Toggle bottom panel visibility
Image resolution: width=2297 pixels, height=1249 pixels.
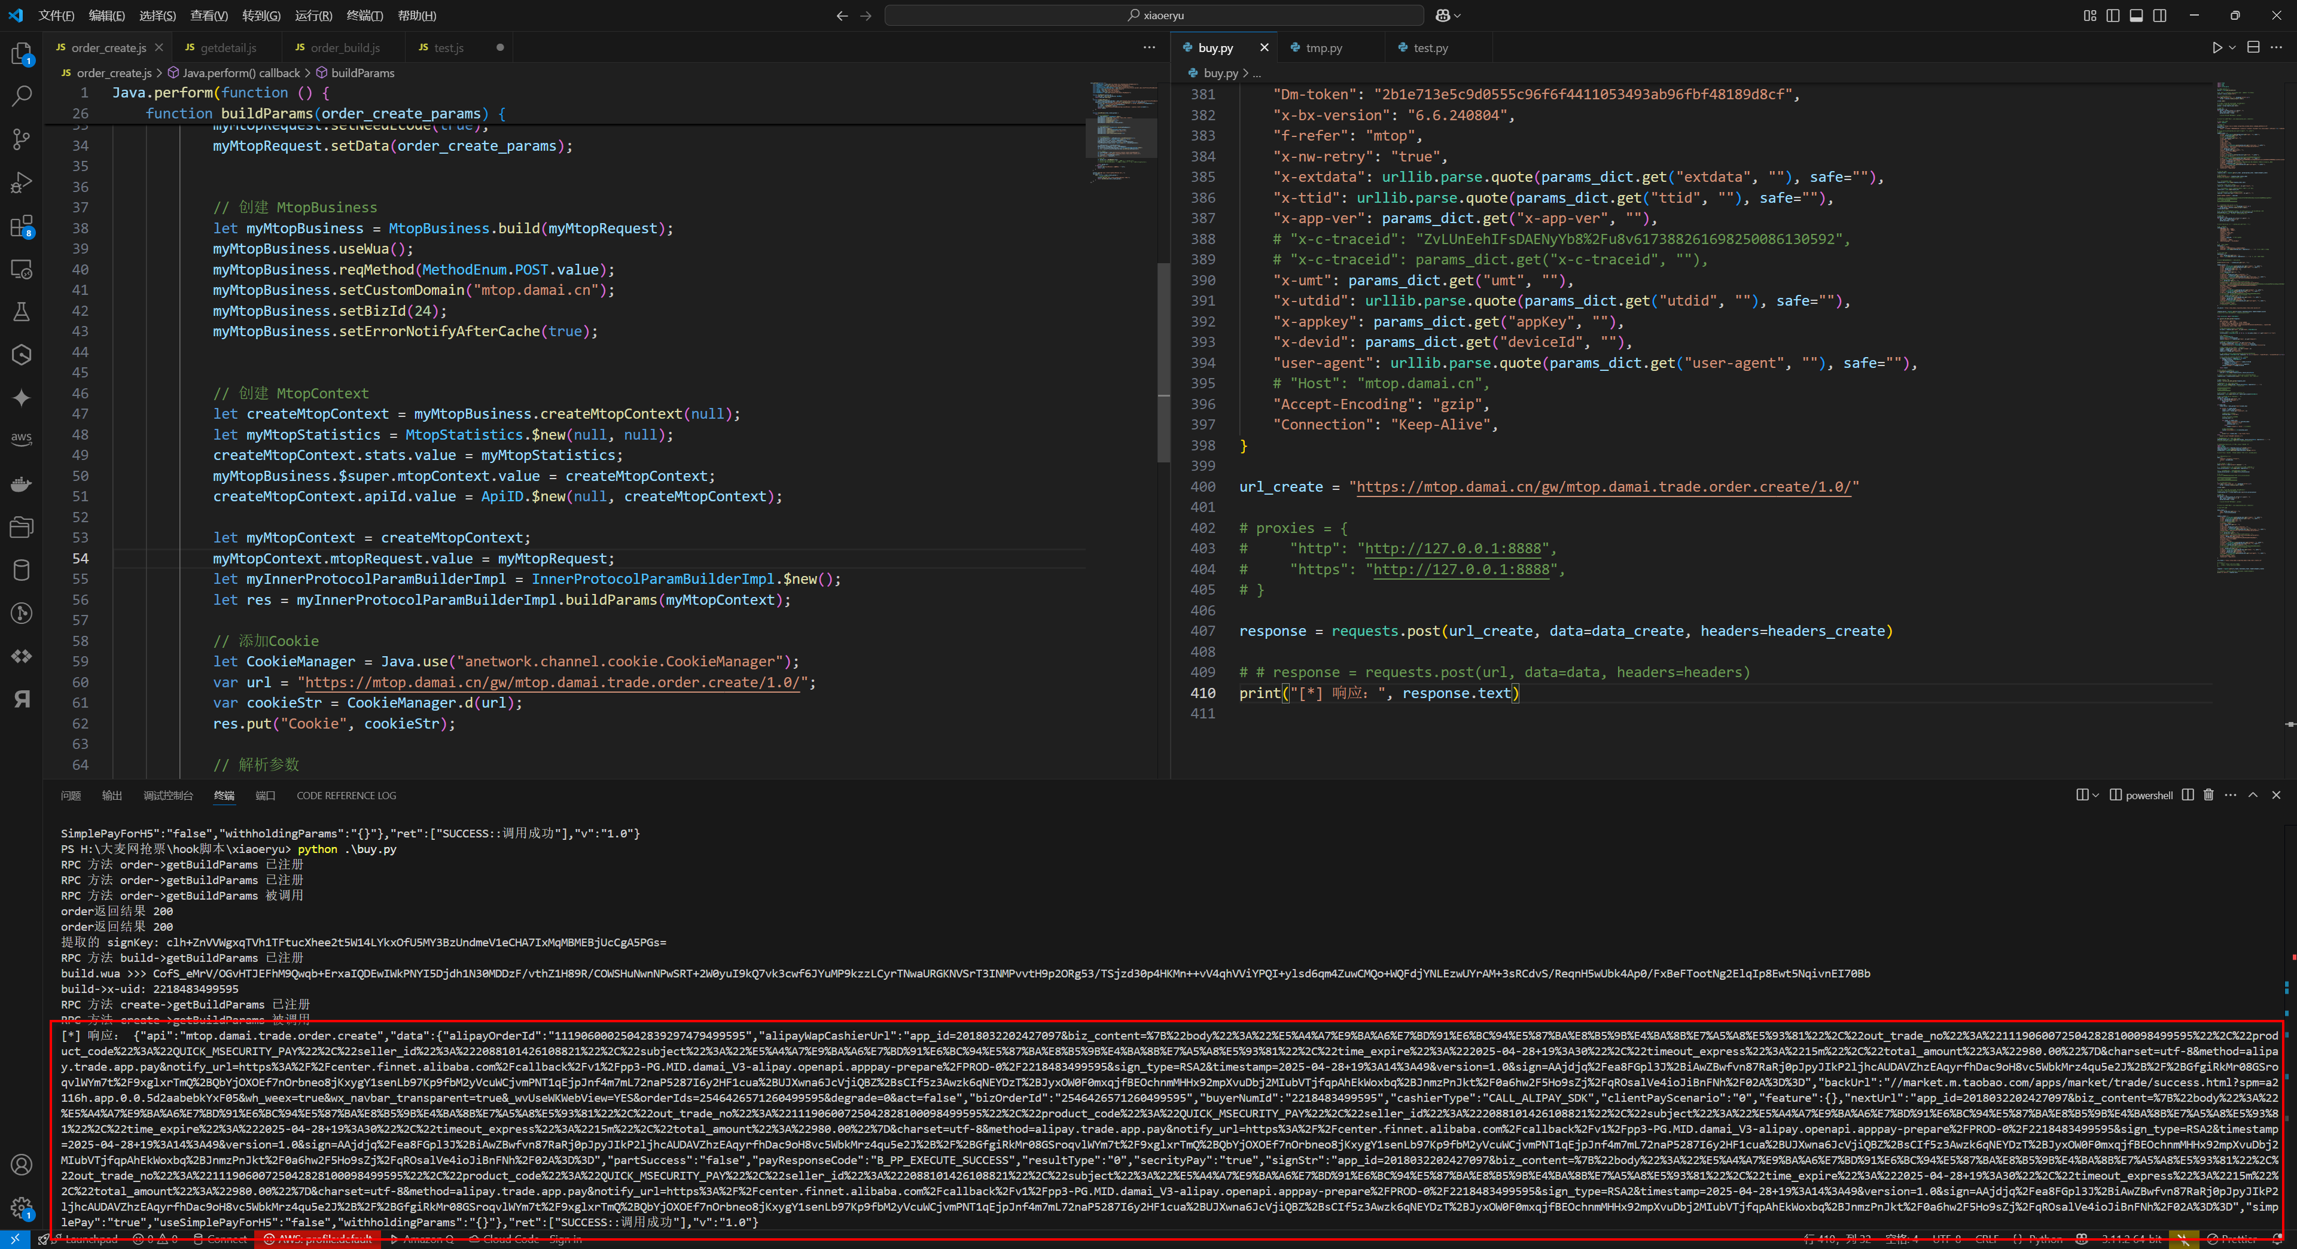point(2135,15)
